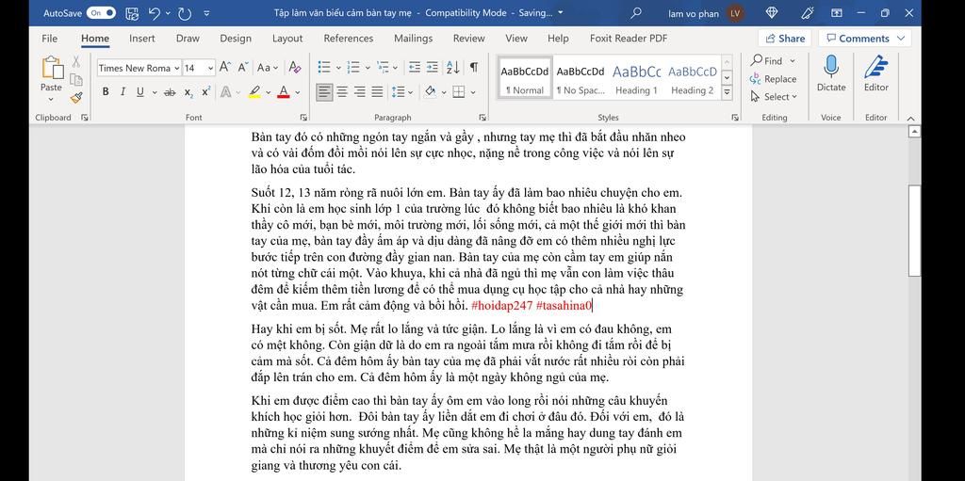Click the Increase Indent icon

pyautogui.click(x=433, y=67)
